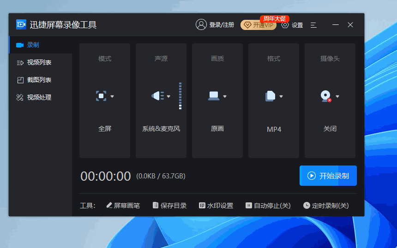
Task: Toggle 定时录制(关) scheduled recording
Action: pyautogui.click(x=326, y=206)
